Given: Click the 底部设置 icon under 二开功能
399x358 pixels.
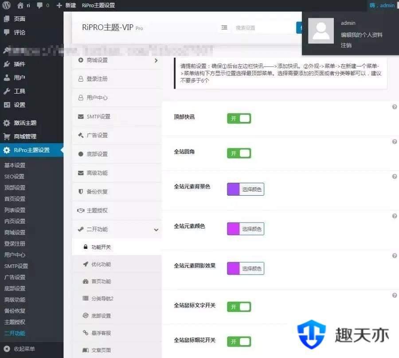Looking at the screenshot, I should coord(86,316).
